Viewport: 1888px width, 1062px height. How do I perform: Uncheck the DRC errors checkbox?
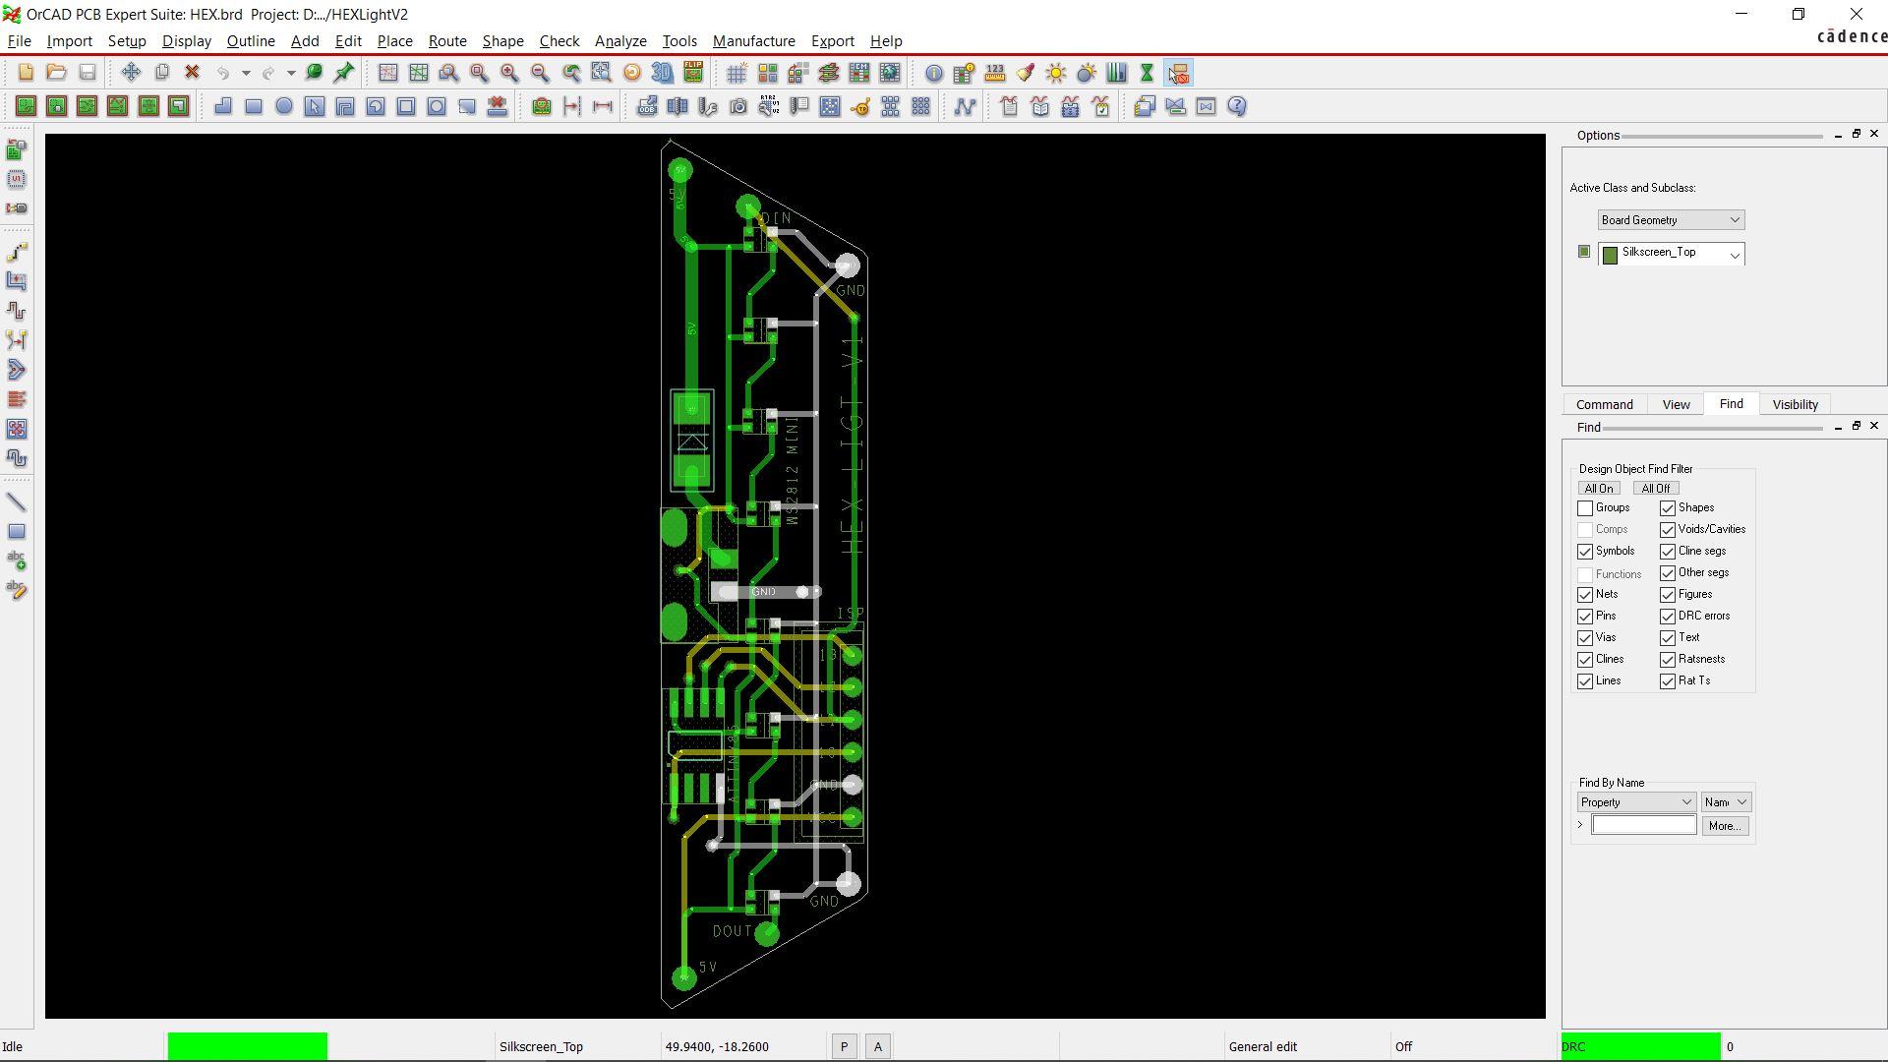(x=1668, y=617)
